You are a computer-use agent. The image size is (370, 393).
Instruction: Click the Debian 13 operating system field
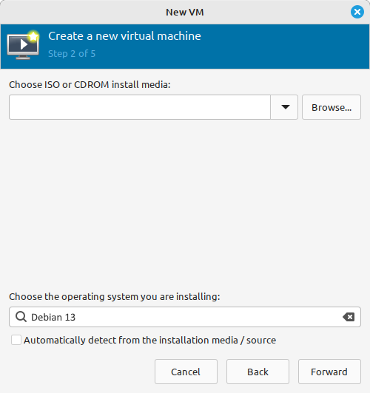(x=185, y=317)
